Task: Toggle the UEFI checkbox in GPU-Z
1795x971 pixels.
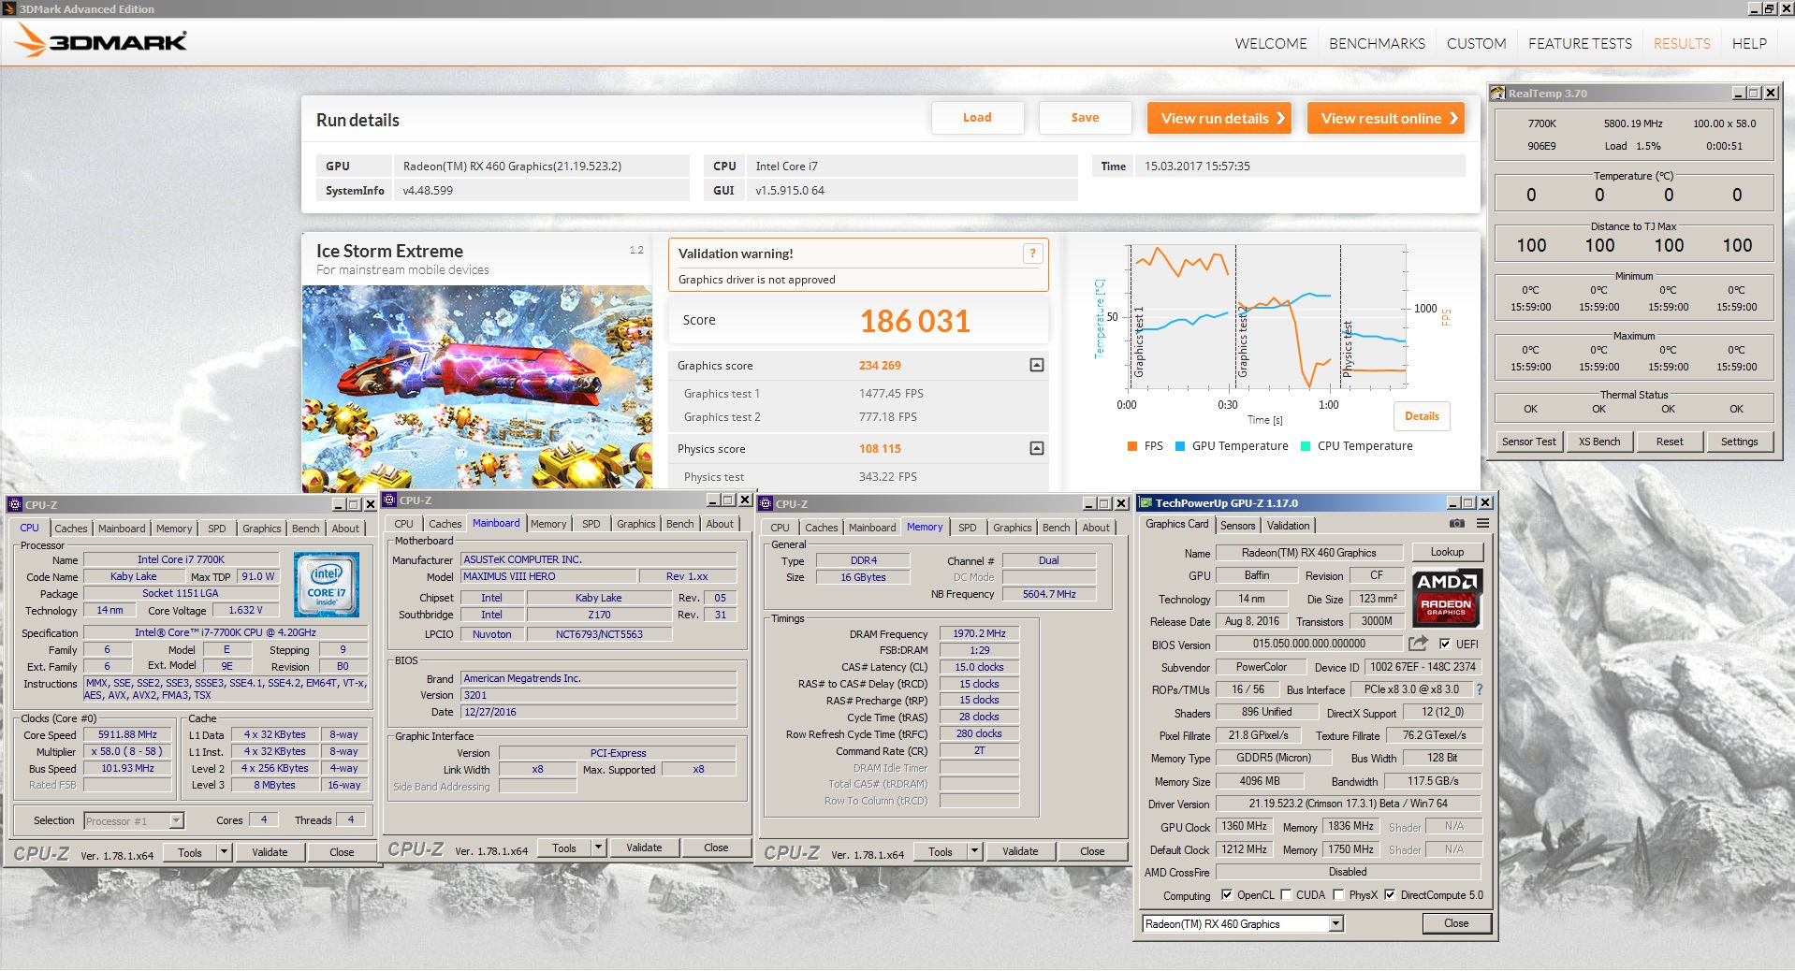Action: [x=1445, y=644]
